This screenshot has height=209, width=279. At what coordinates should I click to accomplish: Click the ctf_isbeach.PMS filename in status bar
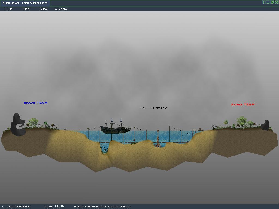pyautogui.click(x=16, y=207)
